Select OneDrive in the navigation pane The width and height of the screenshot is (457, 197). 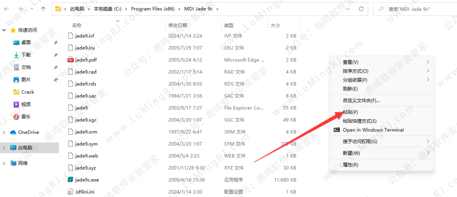coord(29,132)
